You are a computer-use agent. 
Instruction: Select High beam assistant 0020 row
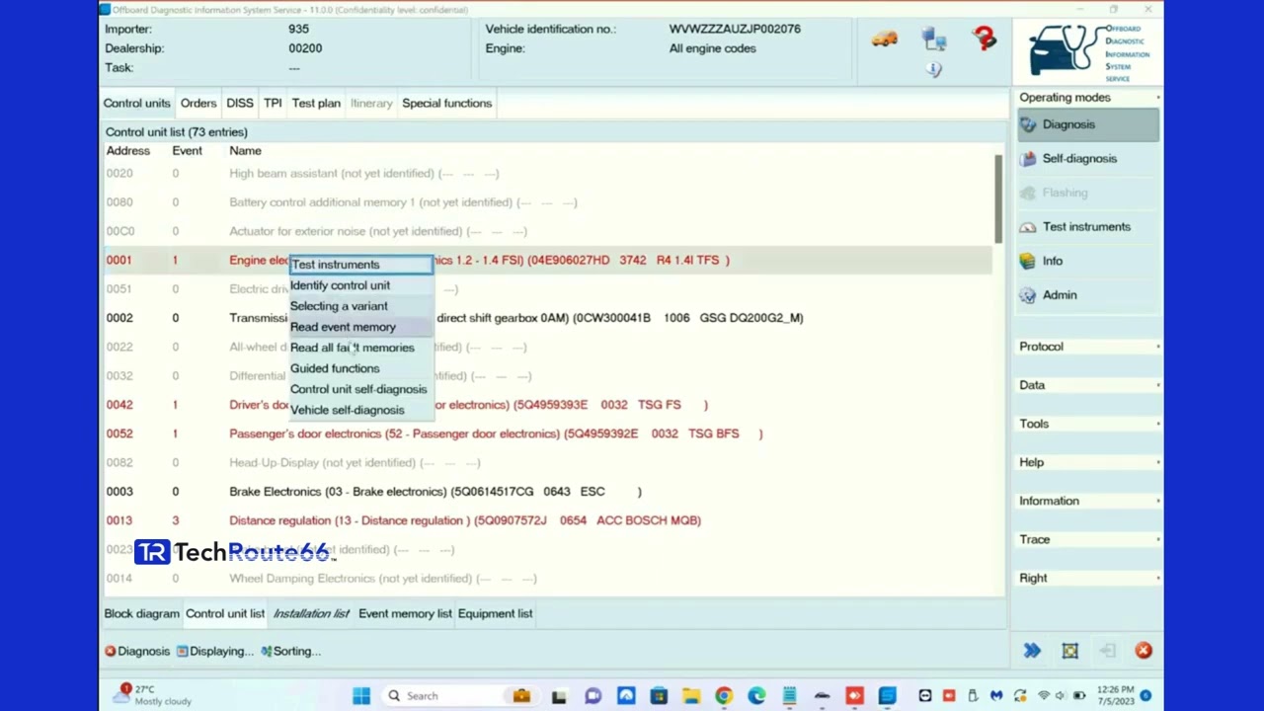click(548, 173)
